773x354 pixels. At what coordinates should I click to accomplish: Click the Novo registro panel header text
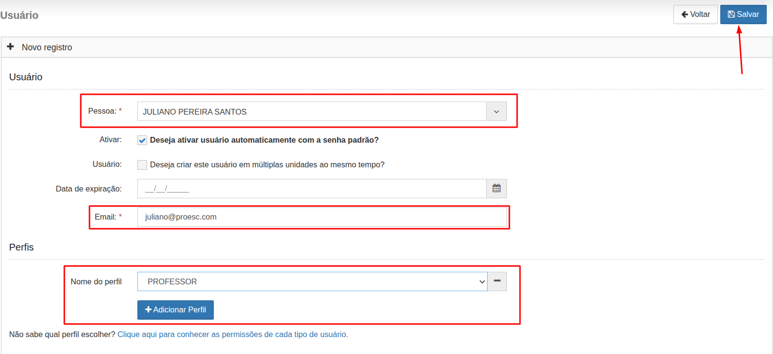coord(47,47)
